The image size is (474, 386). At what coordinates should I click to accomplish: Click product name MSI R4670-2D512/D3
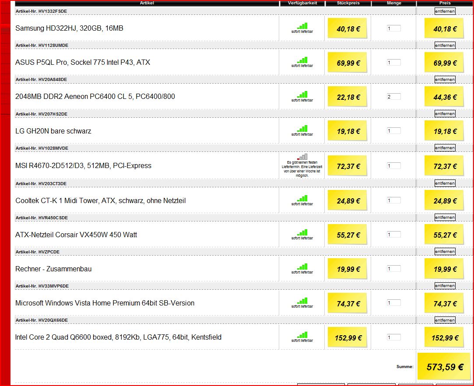coord(83,165)
